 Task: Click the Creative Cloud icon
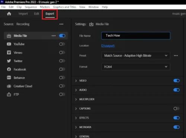click(9, 86)
